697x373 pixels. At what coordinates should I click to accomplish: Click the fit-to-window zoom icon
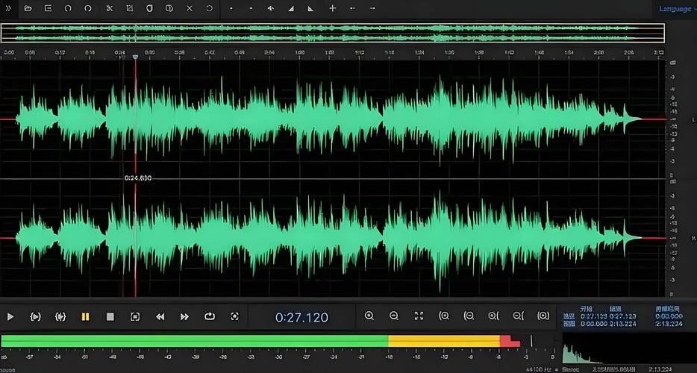(x=419, y=316)
